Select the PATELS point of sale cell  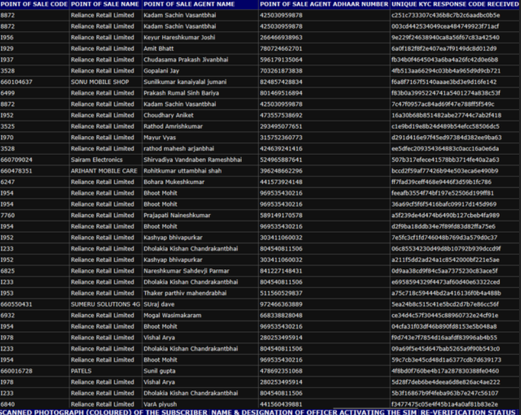[81, 371]
